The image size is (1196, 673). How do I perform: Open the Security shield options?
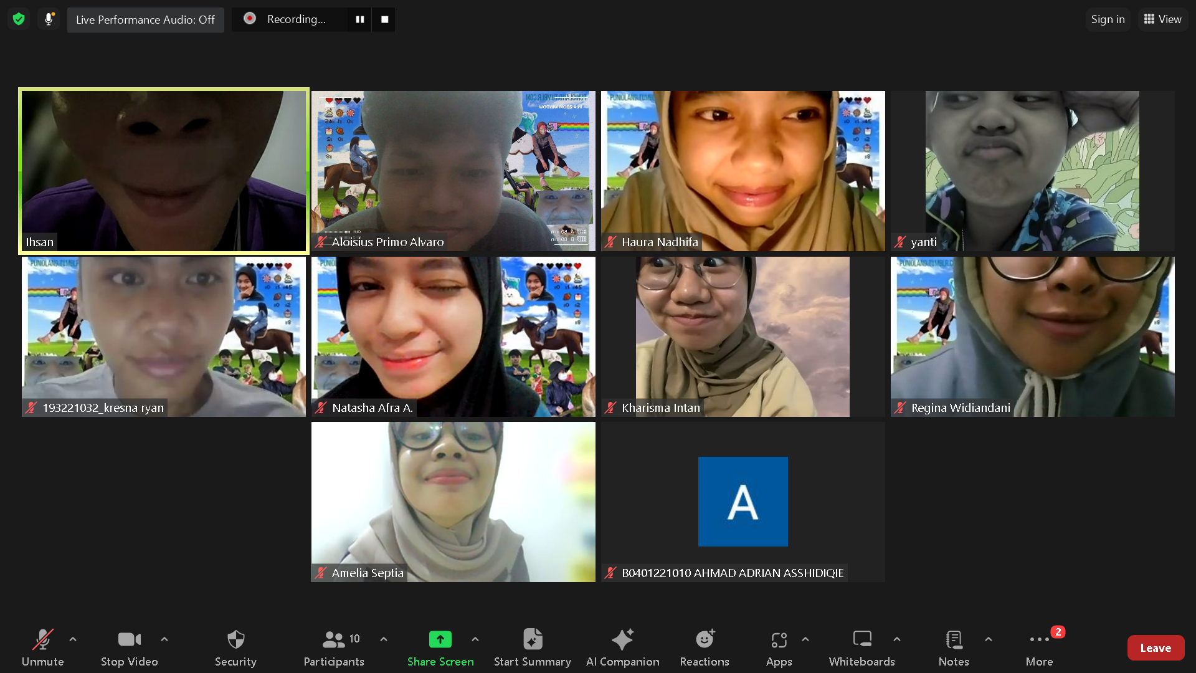pyautogui.click(x=235, y=647)
